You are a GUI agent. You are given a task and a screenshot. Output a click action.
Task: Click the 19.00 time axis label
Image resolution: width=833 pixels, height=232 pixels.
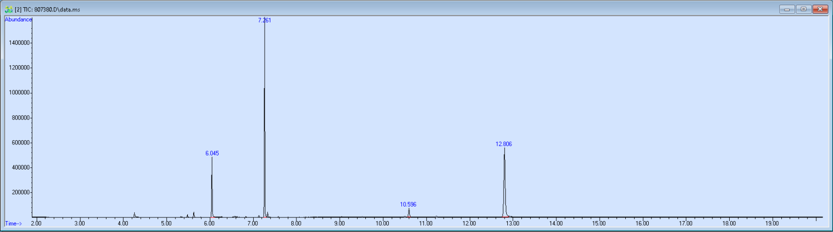(x=772, y=223)
